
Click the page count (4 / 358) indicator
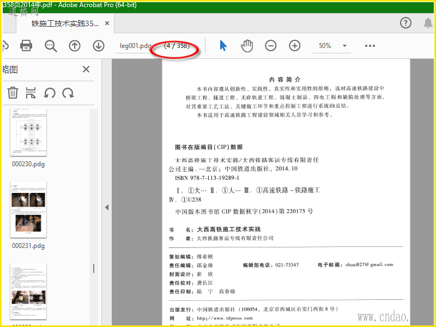[177, 46]
